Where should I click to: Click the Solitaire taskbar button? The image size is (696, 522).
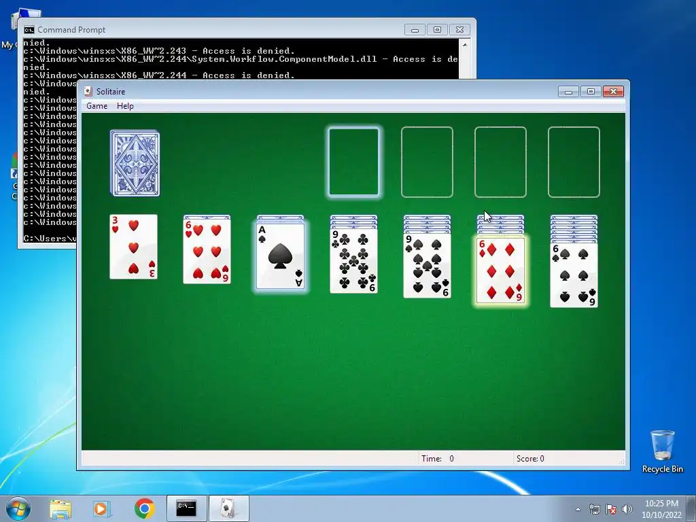pos(228,508)
